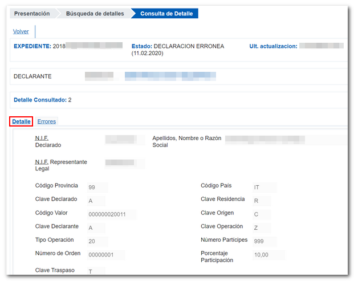The width and height of the screenshot is (354, 281).
Task: Click the Número Partícipes field
Action: click(264, 241)
